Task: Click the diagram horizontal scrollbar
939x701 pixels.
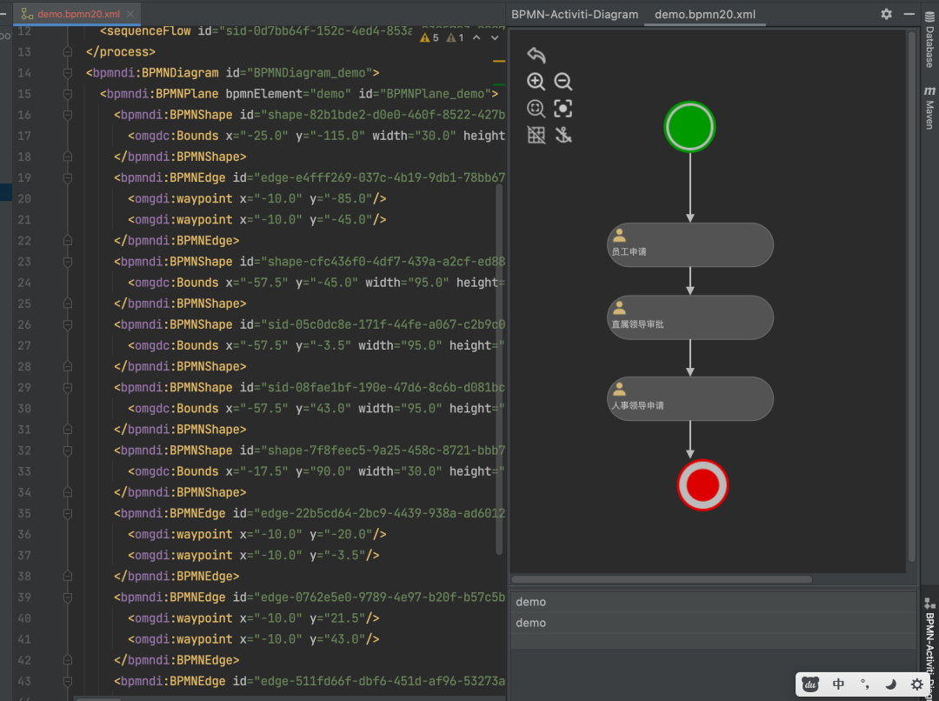Action: click(662, 579)
